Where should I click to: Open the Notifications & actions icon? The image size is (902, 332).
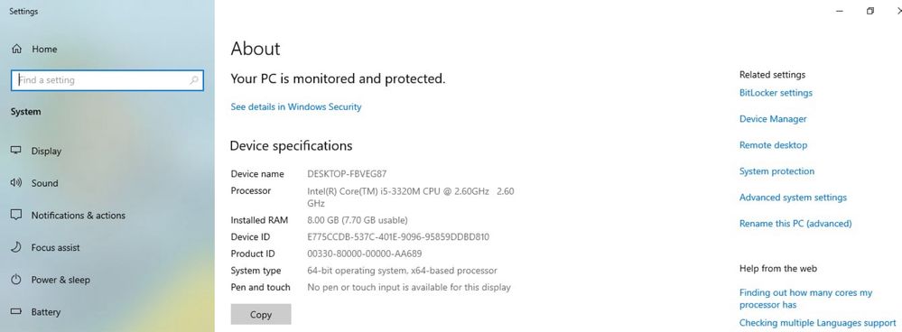16,216
